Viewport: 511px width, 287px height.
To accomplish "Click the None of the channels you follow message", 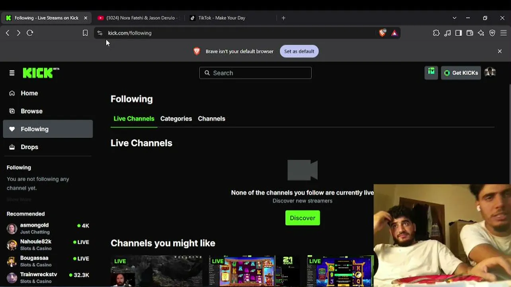I will click(302, 193).
